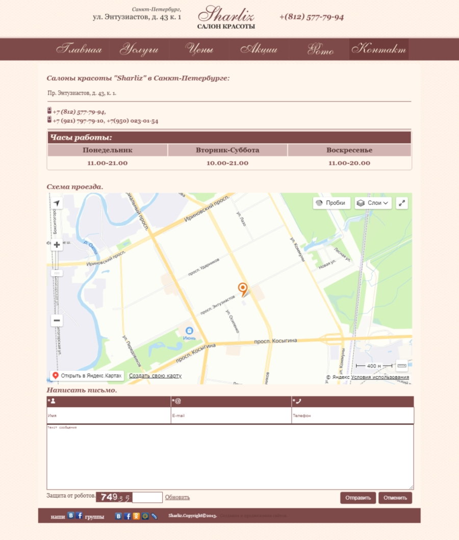Click the 11.00-20.00 hours cell
The width and height of the screenshot is (459, 540).
click(349, 163)
